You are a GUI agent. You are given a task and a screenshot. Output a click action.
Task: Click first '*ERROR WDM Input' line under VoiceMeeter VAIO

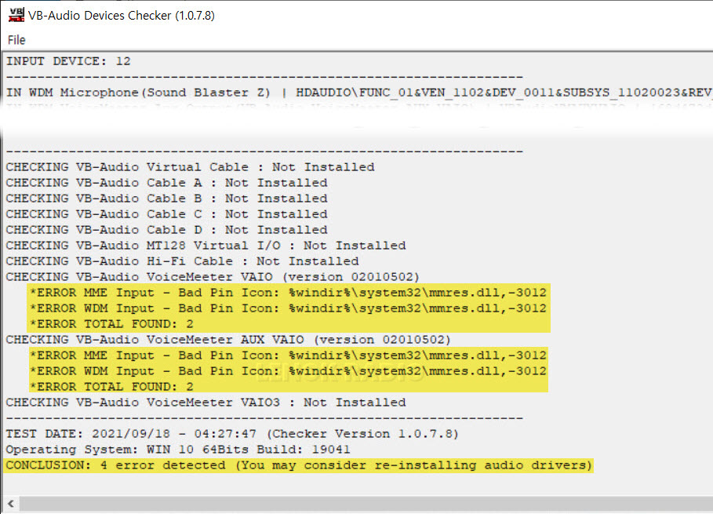point(288,308)
